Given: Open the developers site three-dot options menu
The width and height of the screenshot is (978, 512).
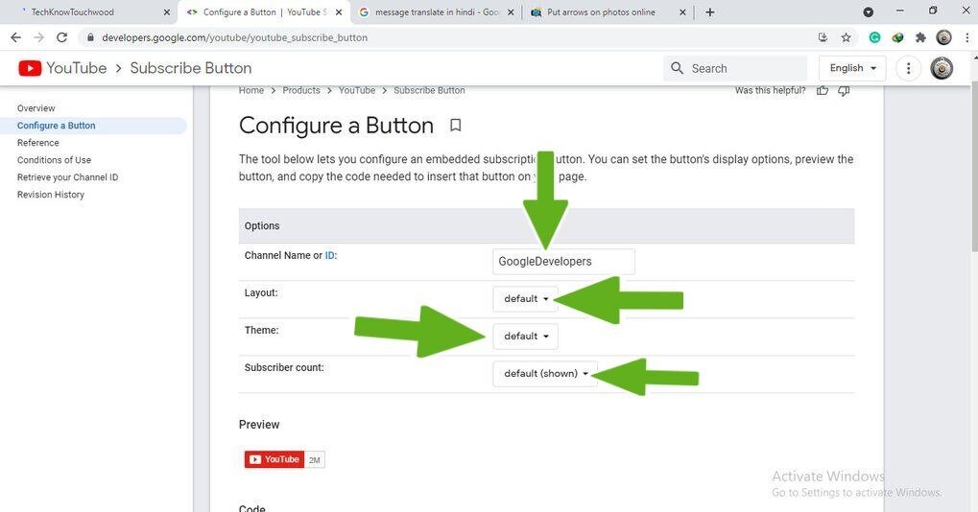Looking at the screenshot, I should 908,68.
